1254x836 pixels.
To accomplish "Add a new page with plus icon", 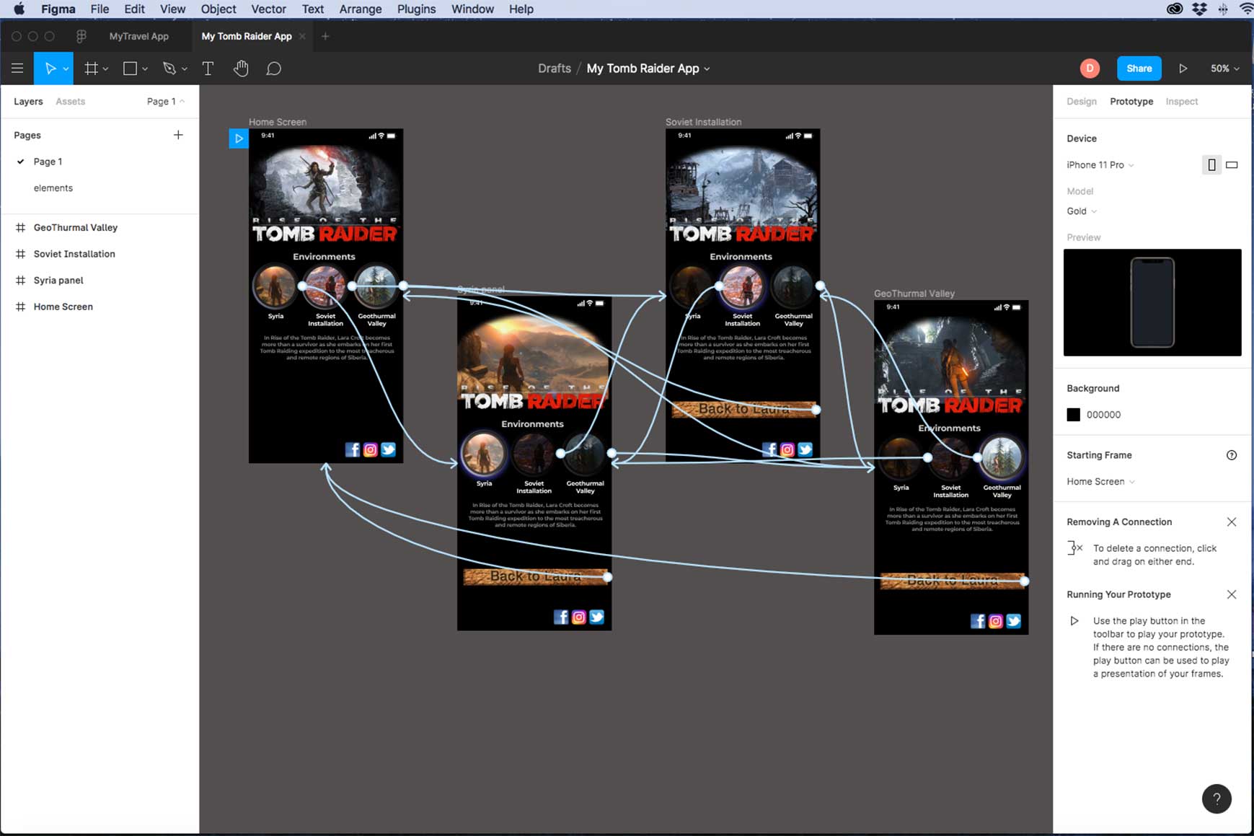I will pyautogui.click(x=178, y=135).
